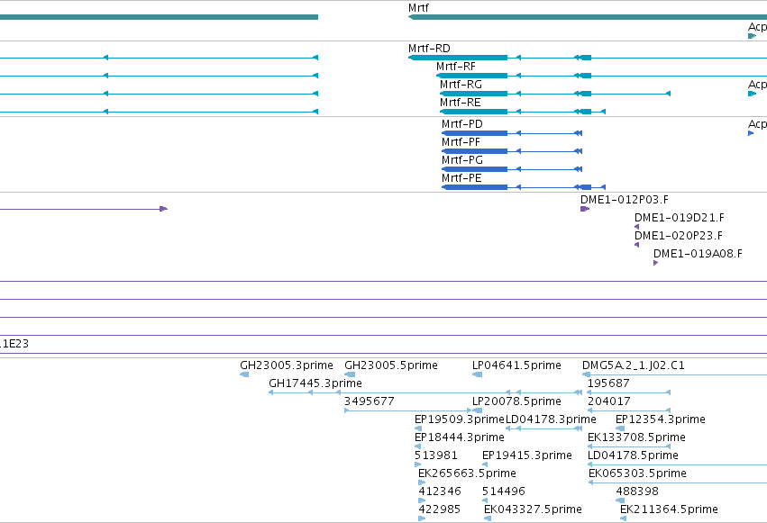The width and height of the screenshot is (767, 523).
Task: Select the DME1-019A08.F feature label
Action: pos(698,254)
